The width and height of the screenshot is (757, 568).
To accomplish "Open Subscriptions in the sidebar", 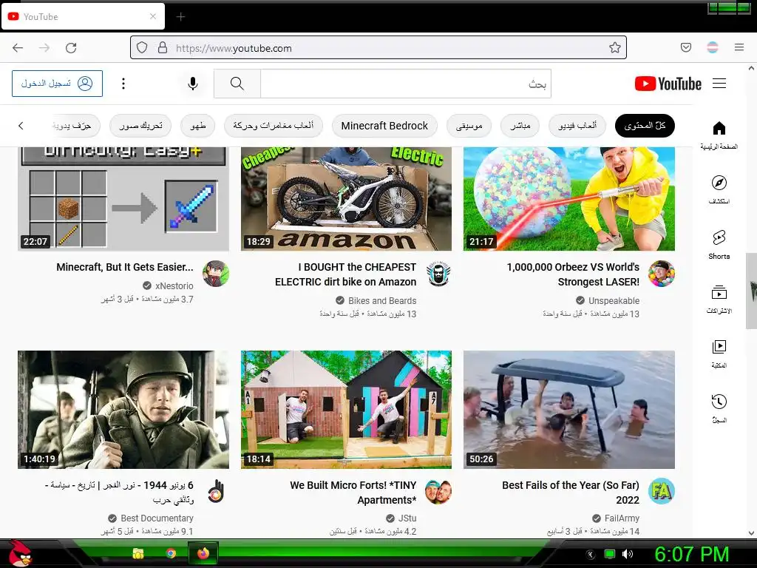I will click(719, 299).
